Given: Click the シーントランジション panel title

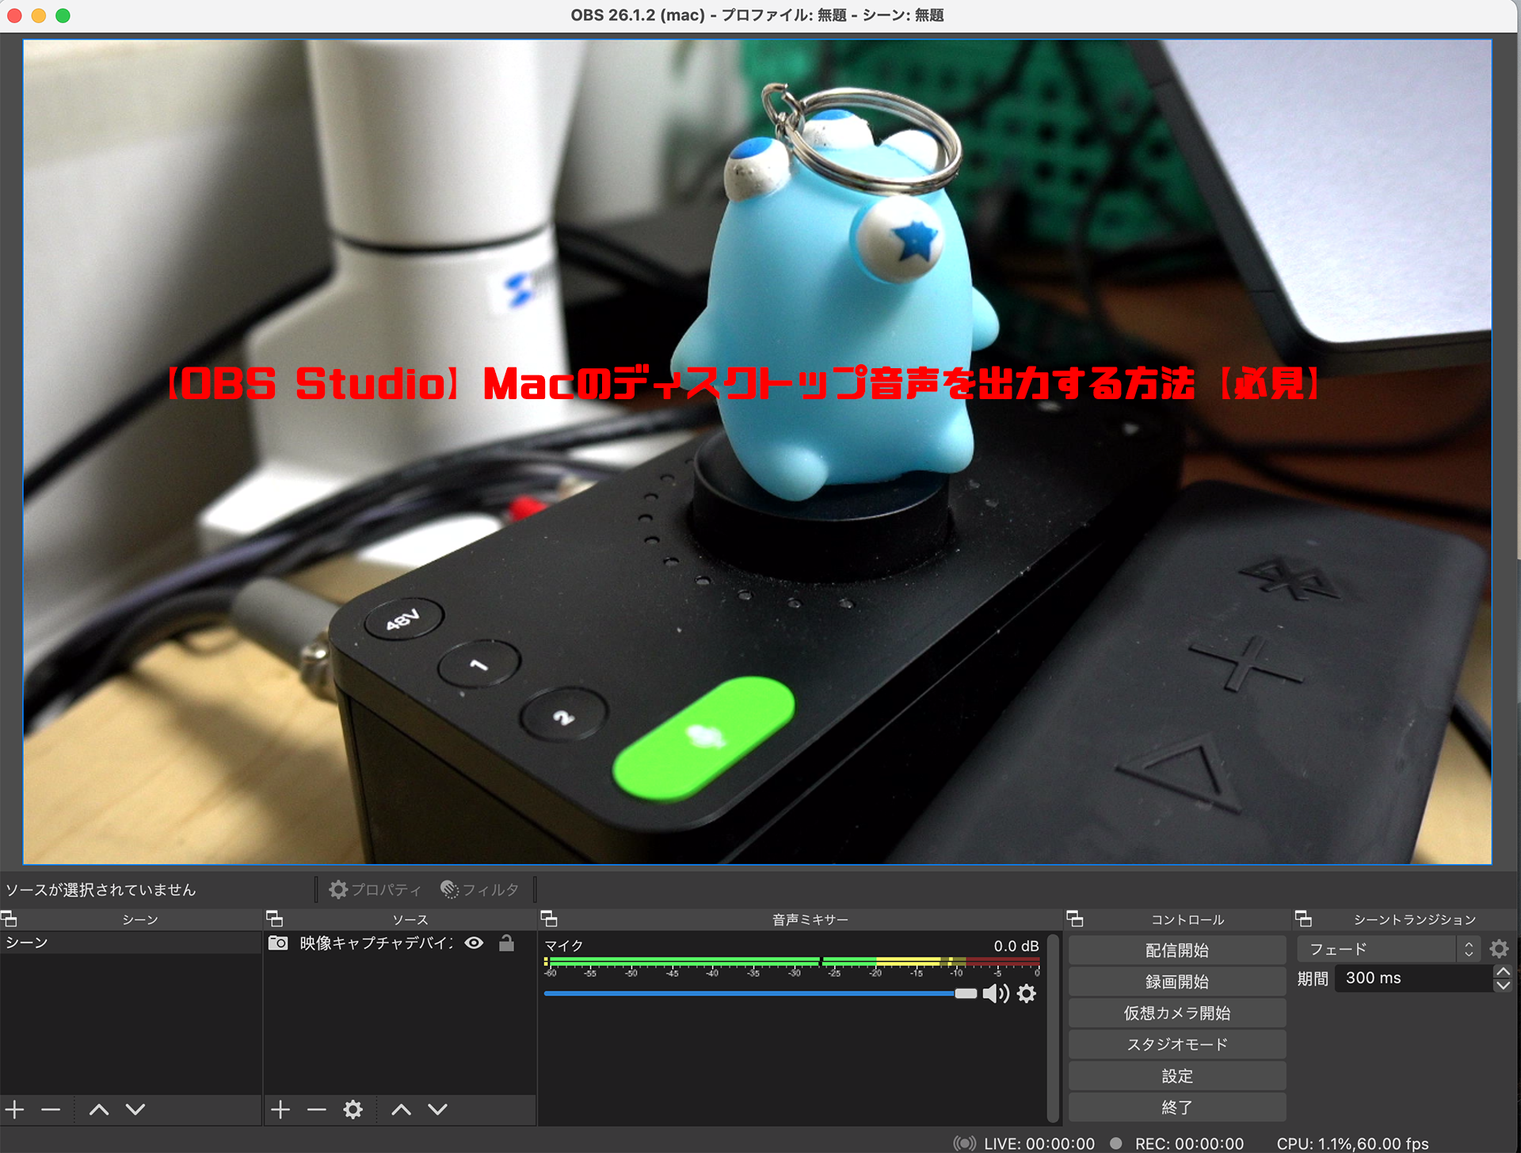Looking at the screenshot, I should (x=1415, y=919).
